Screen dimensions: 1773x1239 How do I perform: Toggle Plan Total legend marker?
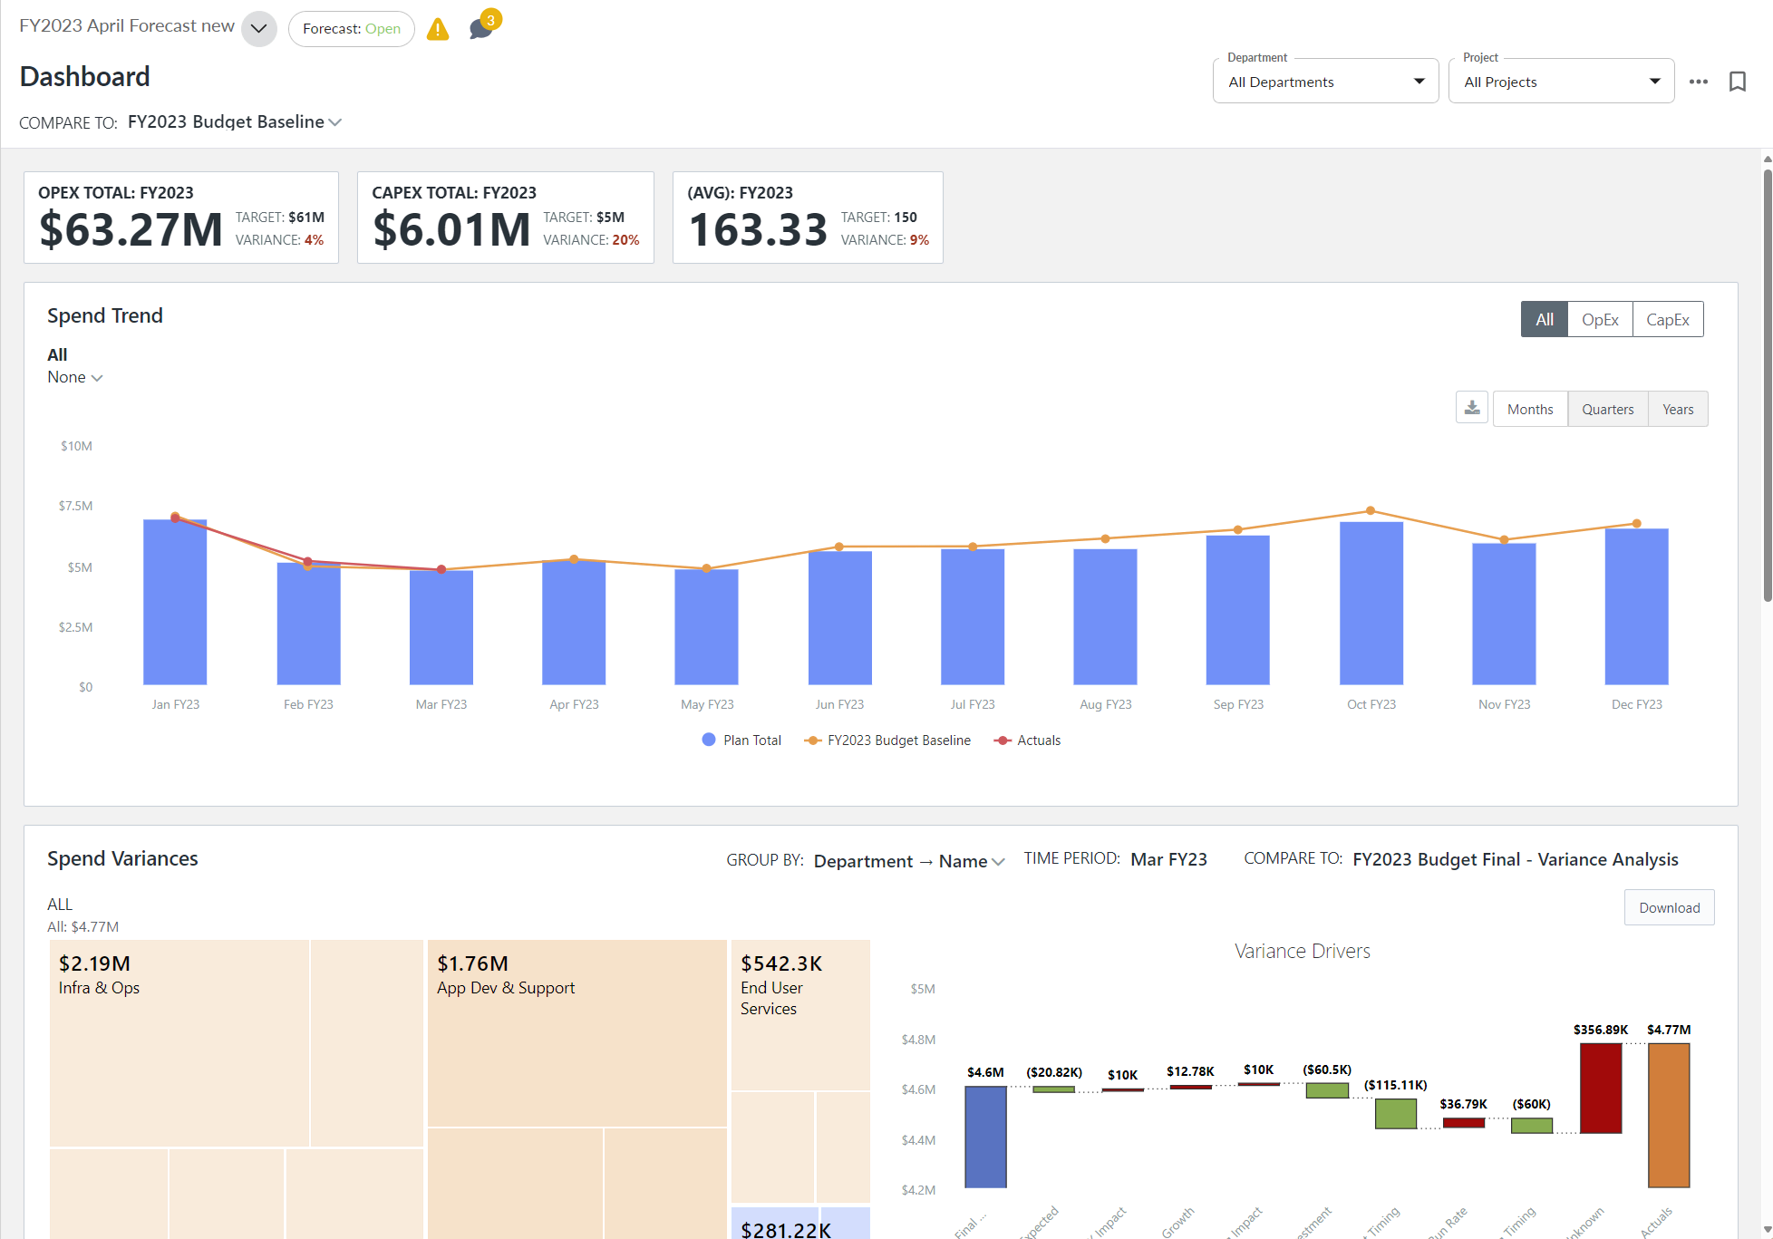pos(709,740)
